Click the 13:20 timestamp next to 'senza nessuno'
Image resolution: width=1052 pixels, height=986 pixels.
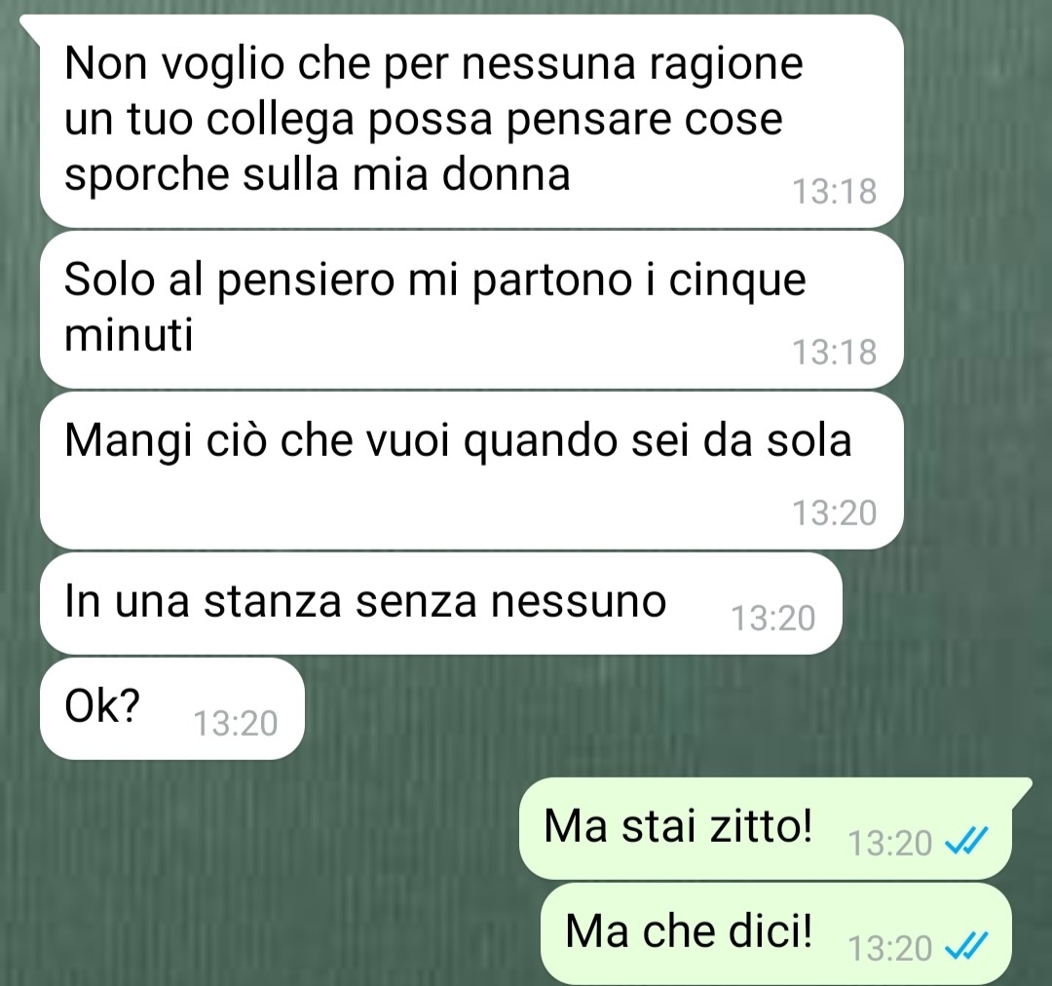point(772,618)
